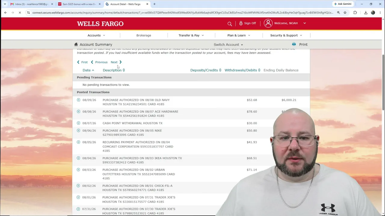This screenshot has height=216, width=385.
Task: View site information icon in address bar
Action: [x=28, y=13]
